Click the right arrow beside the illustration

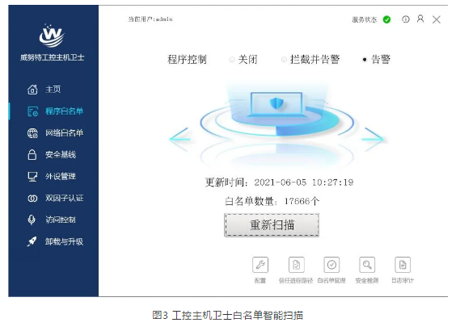(373, 139)
